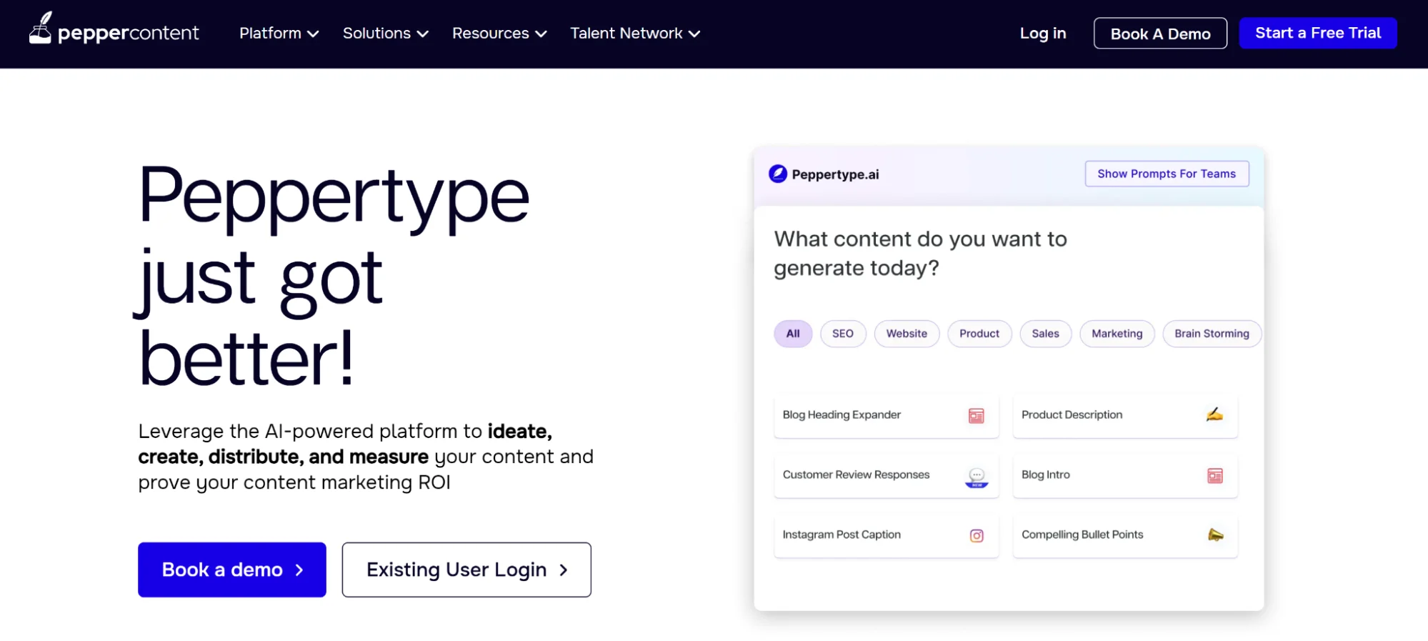Click Show Prompts For Teams
Screen dimensions: 1428x641
pos(1166,174)
